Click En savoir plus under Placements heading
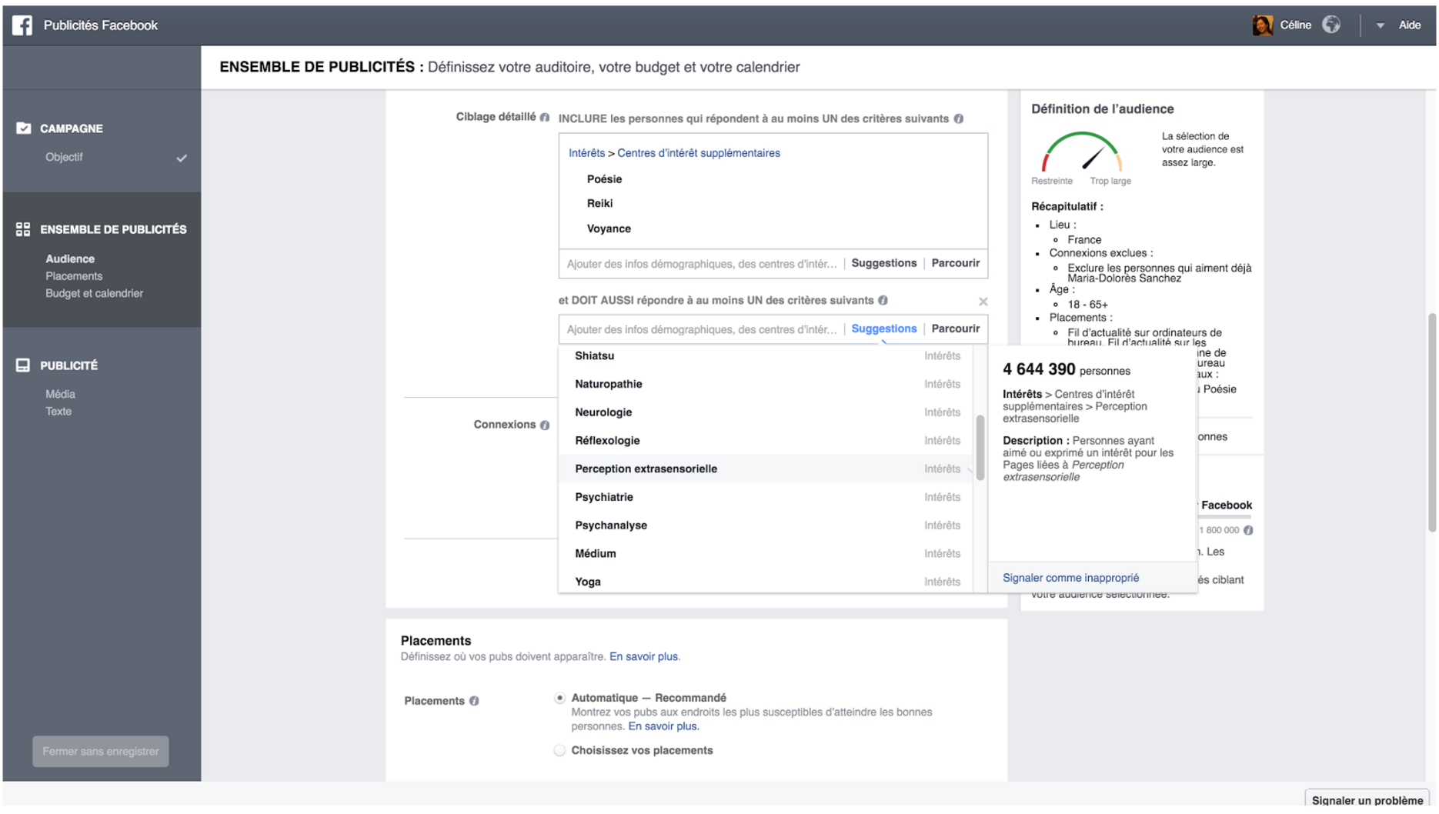Screen dimensions: 1439x814 pos(644,657)
